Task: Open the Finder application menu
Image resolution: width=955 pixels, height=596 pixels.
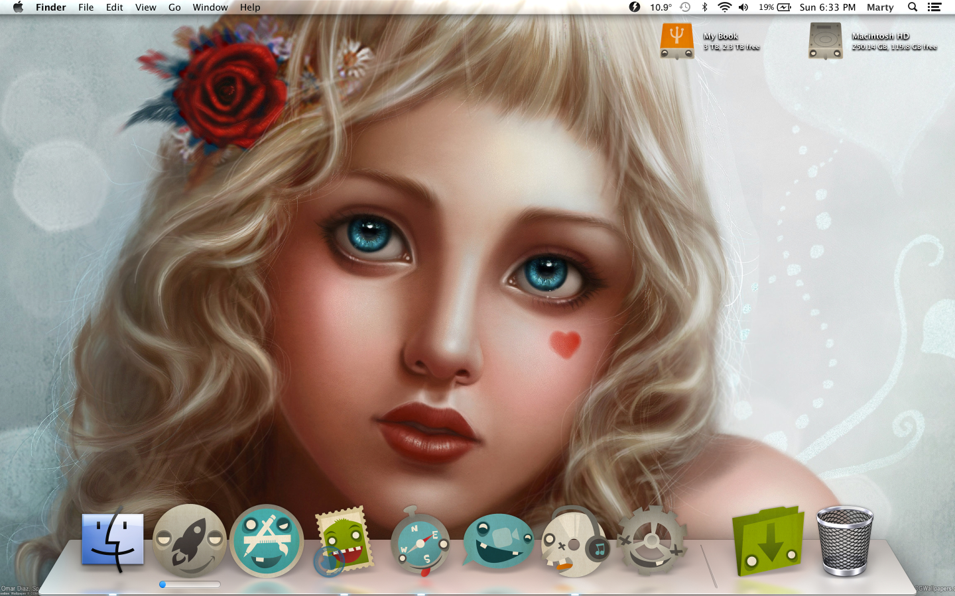Action: [51, 7]
